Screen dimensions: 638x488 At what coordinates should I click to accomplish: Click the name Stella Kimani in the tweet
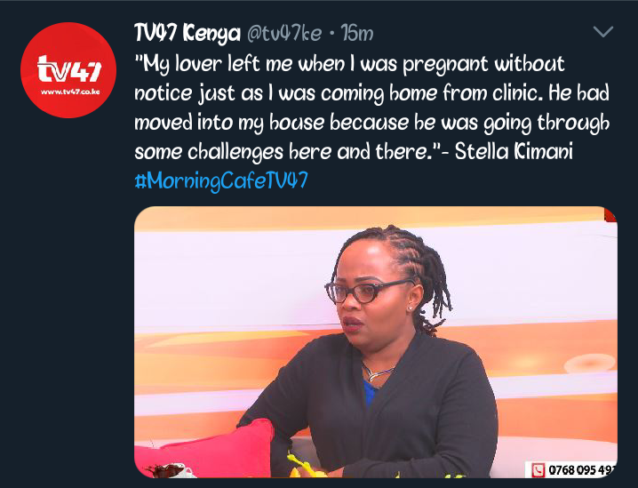coord(514,151)
